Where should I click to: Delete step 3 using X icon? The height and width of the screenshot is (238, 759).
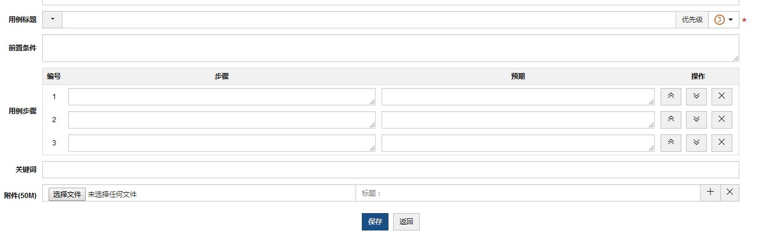(721, 143)
